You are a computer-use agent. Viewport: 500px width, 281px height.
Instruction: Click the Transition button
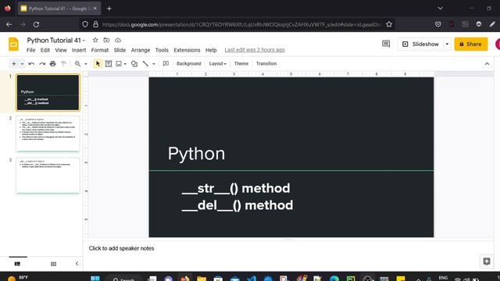266,64
